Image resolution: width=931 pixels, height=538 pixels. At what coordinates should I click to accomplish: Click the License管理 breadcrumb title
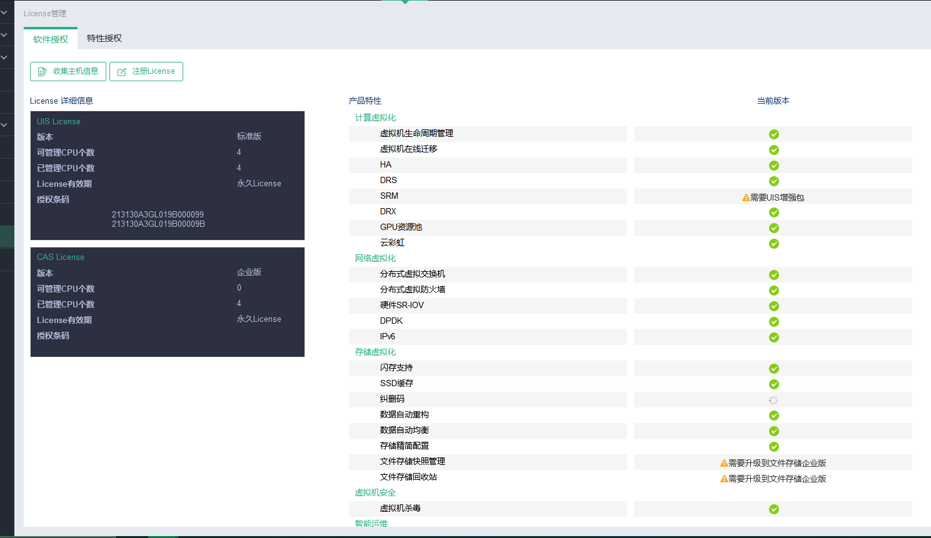(x=45, y=13)
